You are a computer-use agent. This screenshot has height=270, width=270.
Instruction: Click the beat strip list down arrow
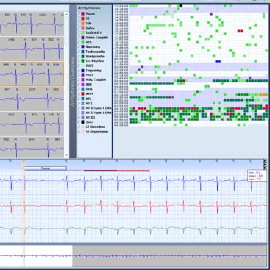point(67,155)
